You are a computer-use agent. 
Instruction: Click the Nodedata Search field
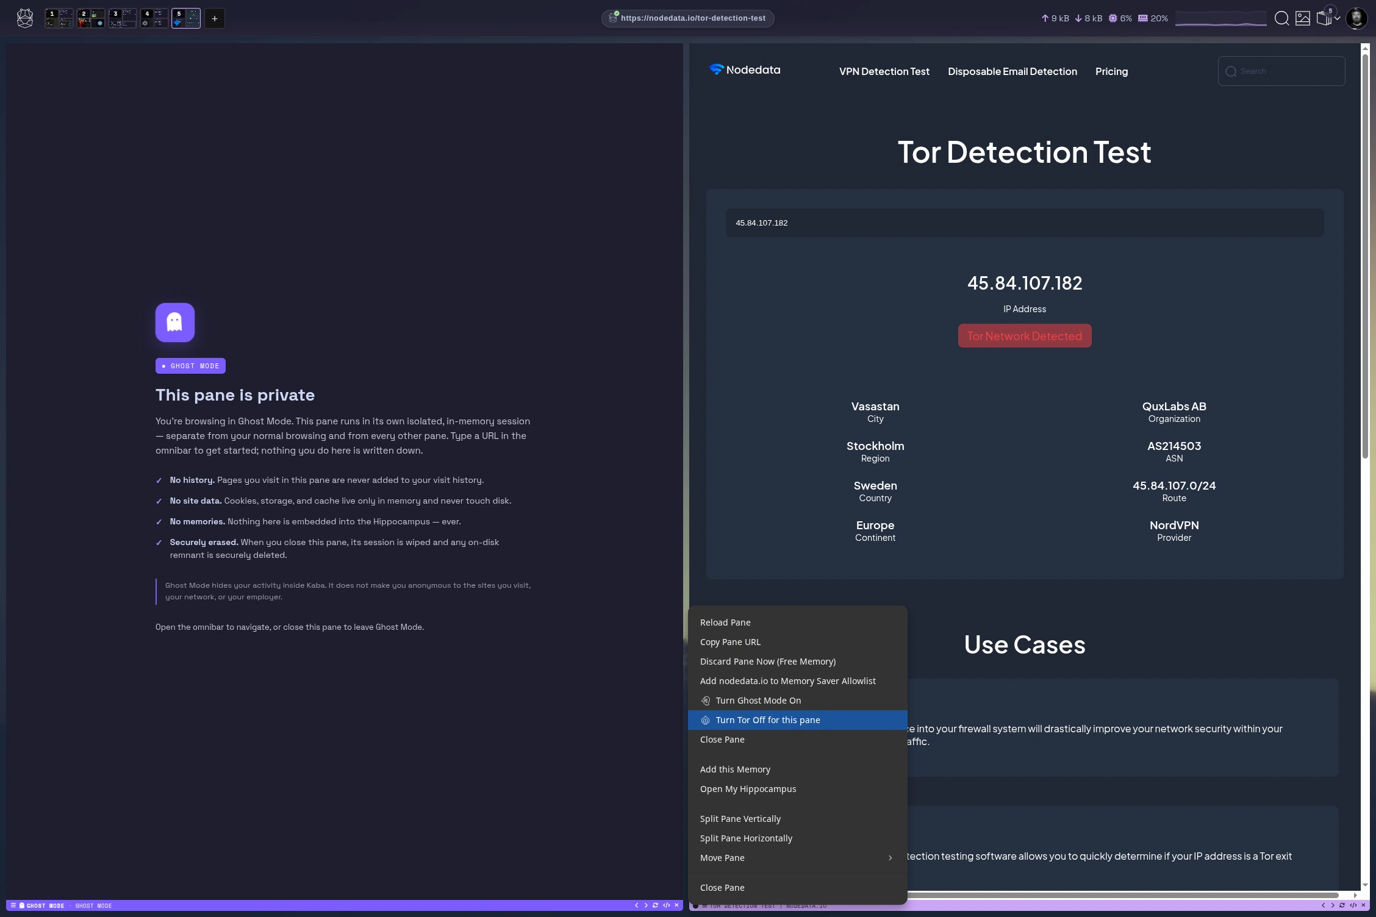(1281, 71)
